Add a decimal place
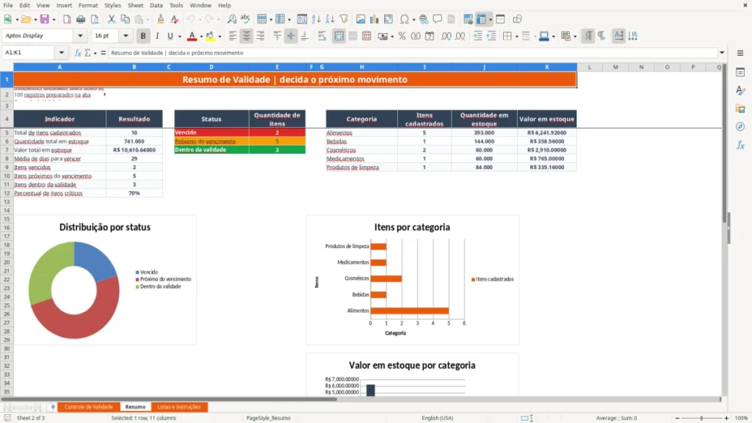Viewport: 752px width, 423px height. pyautogui.click(x=446, y=36)
